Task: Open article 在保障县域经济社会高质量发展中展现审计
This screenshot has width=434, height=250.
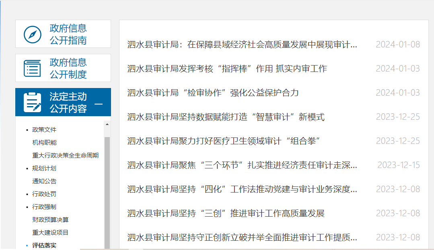Action: pos(242,45)
